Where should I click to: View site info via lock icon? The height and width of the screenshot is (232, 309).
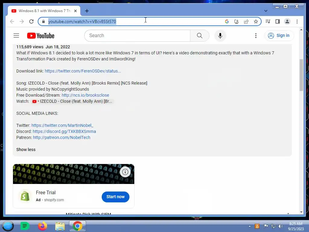point(43,21)
